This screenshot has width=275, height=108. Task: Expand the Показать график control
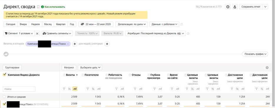pyautogui.click(x=255, y=54)
